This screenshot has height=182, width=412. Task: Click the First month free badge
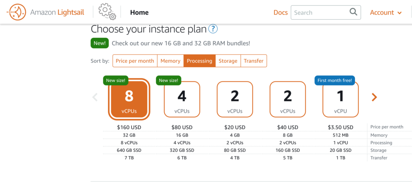[335, 81]
